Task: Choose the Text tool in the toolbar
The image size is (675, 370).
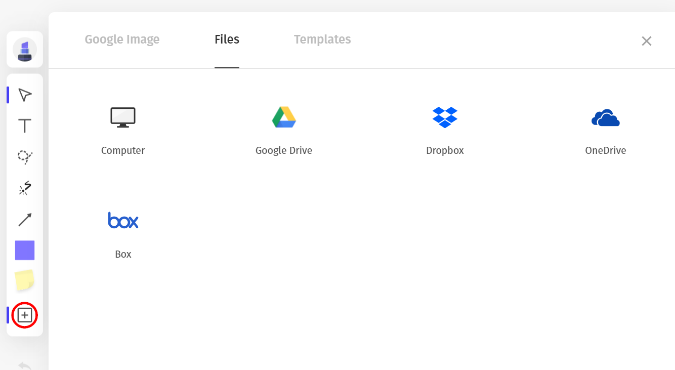Action: [25, 126]
